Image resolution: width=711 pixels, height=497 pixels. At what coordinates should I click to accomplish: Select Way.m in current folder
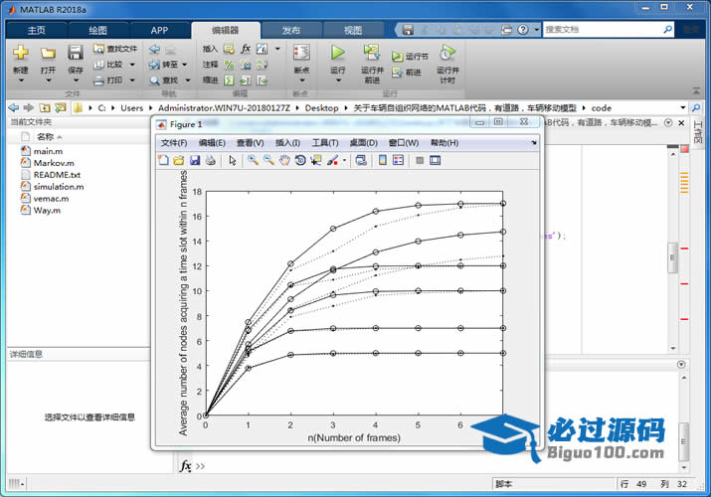coord(47,210)
